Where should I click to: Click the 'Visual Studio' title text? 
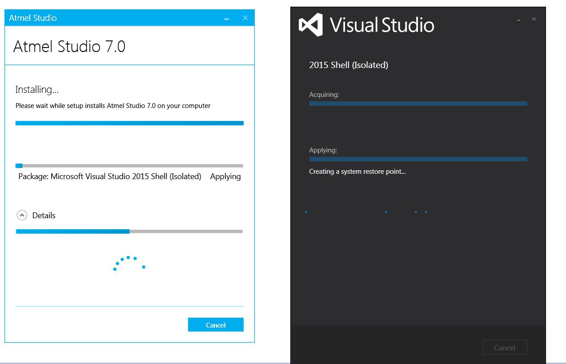382,25
